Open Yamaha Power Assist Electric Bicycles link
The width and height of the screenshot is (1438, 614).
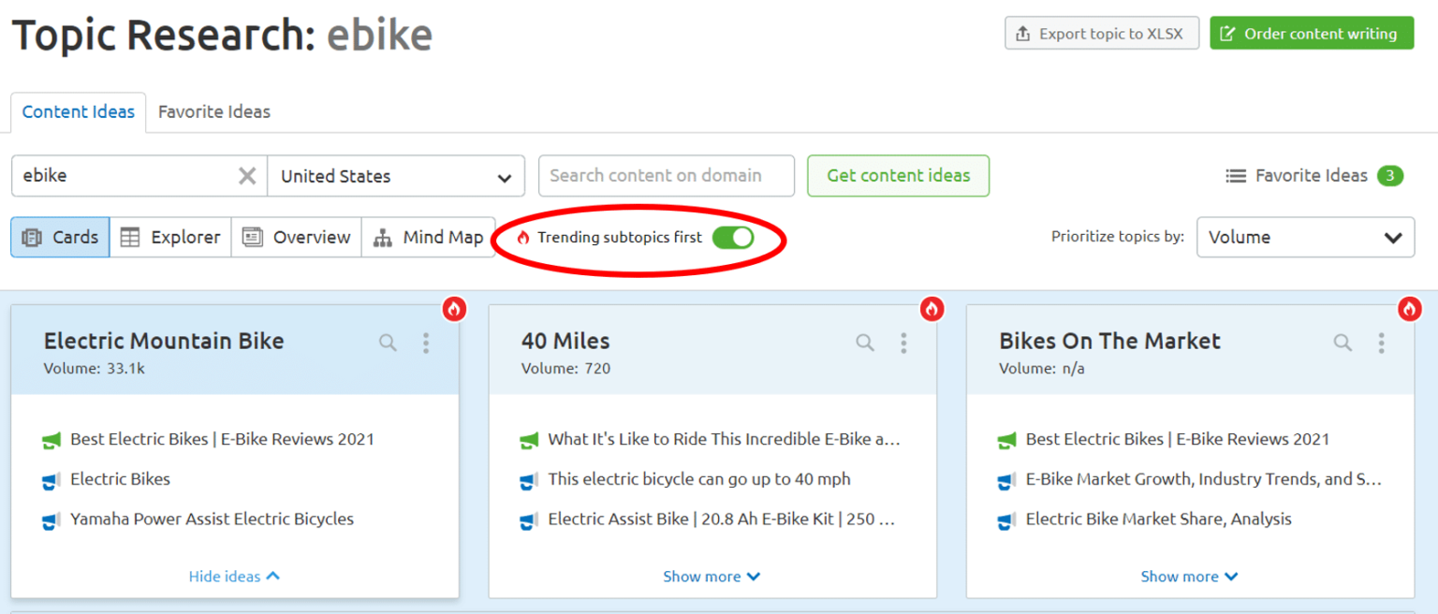click(212, 519)
